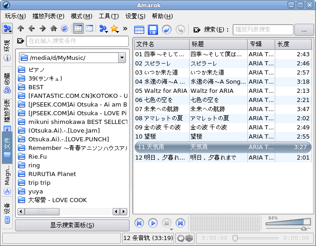Toggle repeat mode in the status bar
The image size is (316, 246).
tap(180, 238)
